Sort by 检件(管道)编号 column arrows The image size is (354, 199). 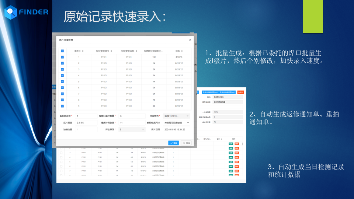pos(111,51)
